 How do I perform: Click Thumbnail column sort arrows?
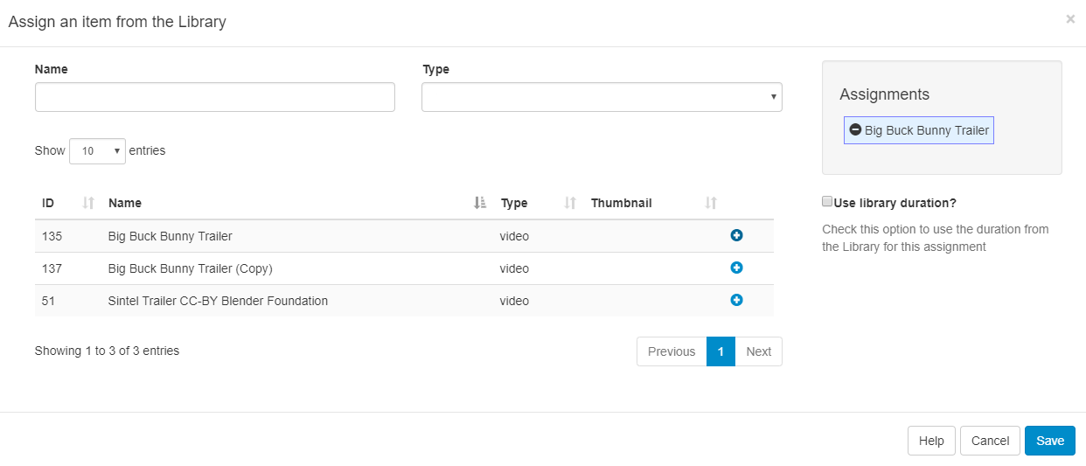click(711, 203)
